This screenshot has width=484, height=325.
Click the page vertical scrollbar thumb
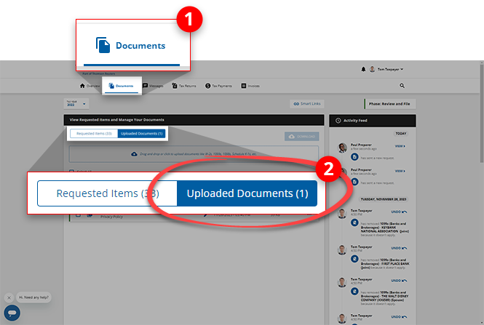tap(482, 113)
